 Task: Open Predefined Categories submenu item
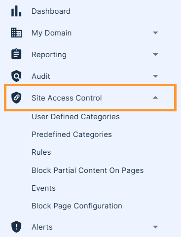coord(72,135)
